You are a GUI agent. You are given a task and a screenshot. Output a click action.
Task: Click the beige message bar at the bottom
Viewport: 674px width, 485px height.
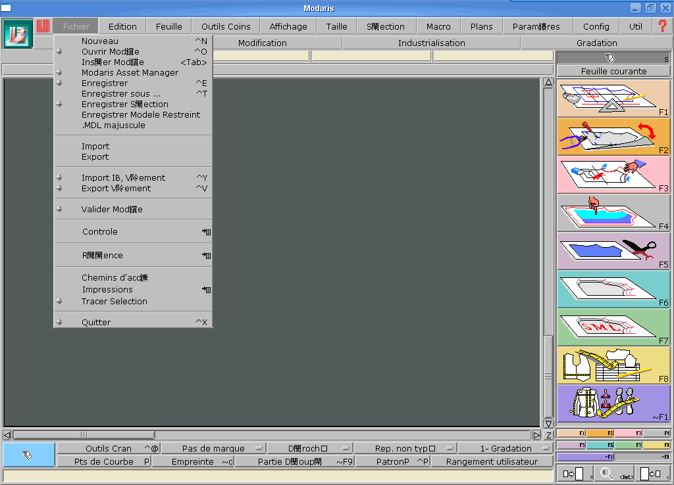click(x=278, y=476)
